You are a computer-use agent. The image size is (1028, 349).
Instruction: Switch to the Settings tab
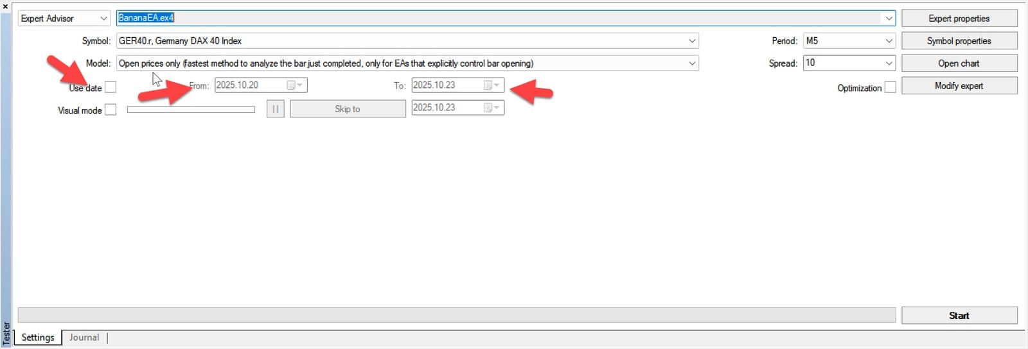[38, 337]
